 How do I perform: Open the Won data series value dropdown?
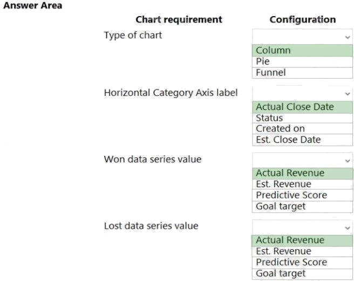pos(302,160)
